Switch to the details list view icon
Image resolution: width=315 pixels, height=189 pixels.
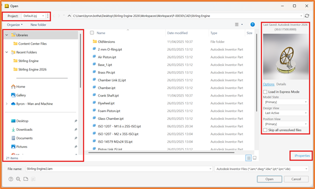tap(249, 158)
